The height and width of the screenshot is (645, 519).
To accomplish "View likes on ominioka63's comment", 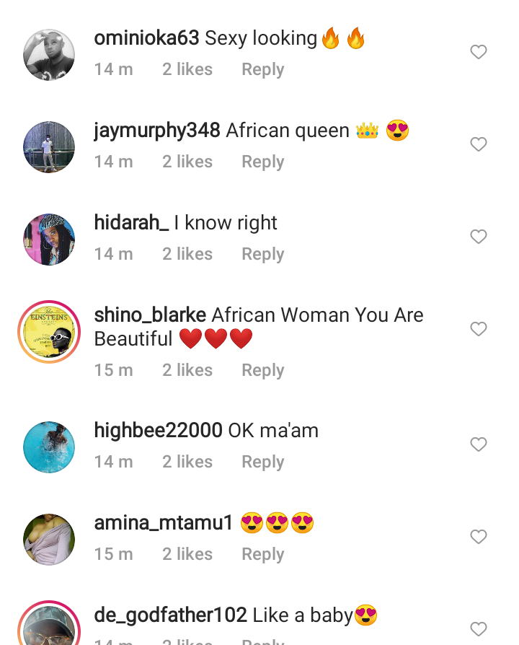I will [x=187, y=69].
